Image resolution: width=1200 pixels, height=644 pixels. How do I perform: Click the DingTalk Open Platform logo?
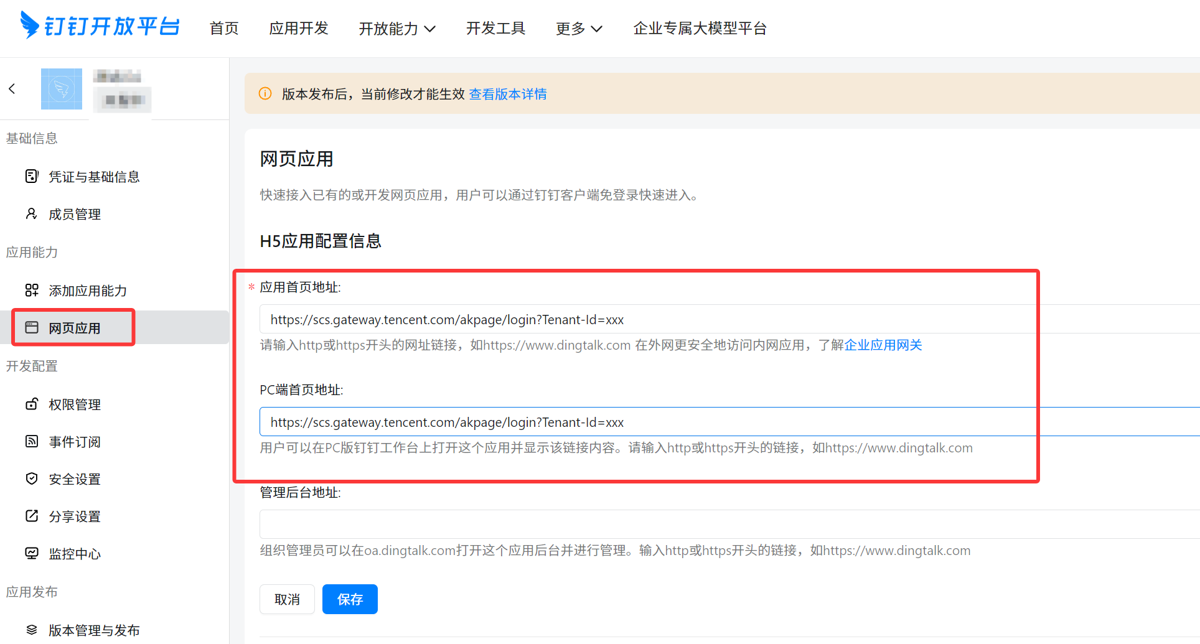click(x=100, y=26)
